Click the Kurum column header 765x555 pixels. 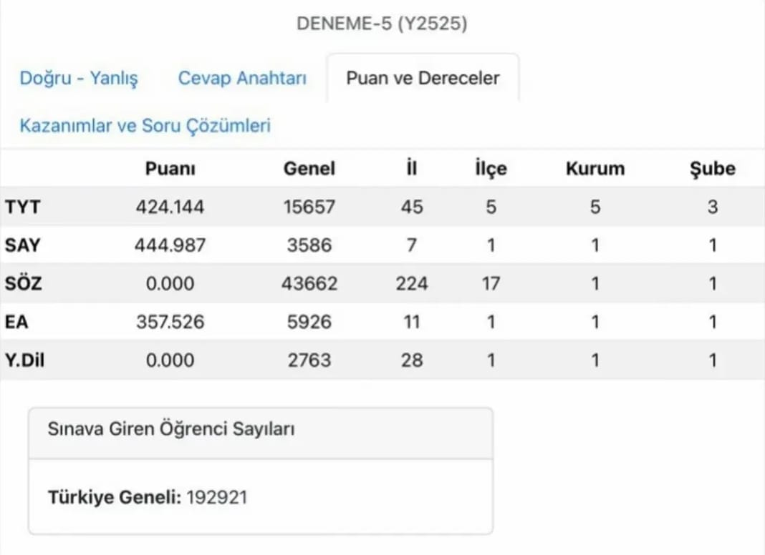(x=595, y=169)
